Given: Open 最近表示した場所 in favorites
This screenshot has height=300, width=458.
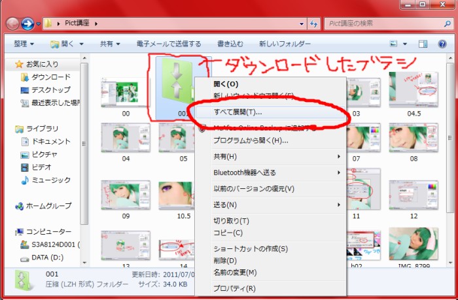Looking at the screenshot, I should tap(50, 103).
